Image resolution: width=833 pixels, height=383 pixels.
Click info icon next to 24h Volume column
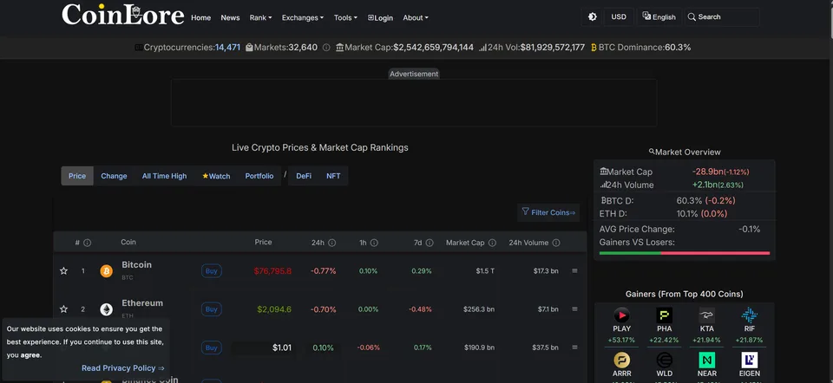click(555, 243)
